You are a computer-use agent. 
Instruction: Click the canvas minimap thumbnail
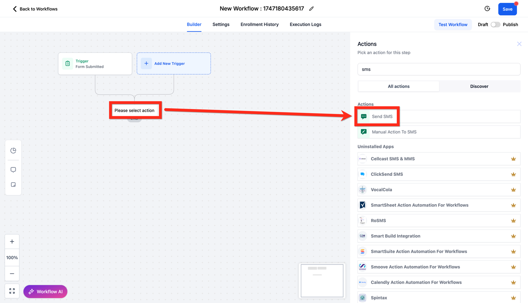(322, 280)
